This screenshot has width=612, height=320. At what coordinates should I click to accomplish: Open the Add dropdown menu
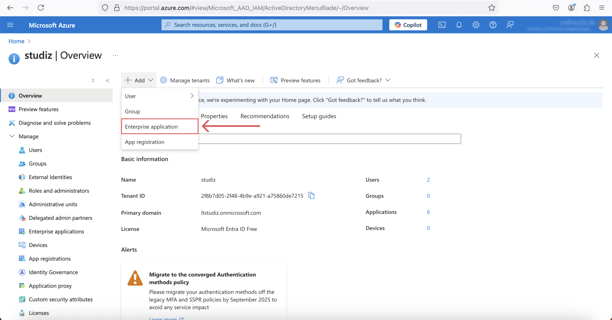[x=139, y=80]
